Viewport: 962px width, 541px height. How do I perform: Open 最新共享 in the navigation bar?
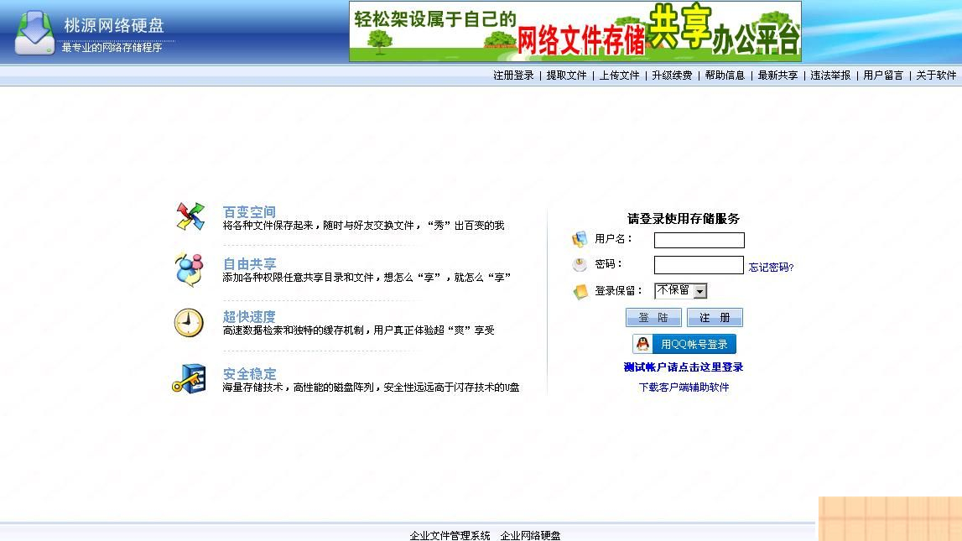click(x=776, y=75)
